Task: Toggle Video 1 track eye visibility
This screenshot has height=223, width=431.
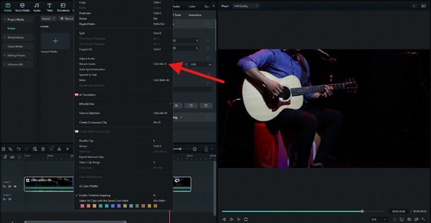Action: click(15, 186)
